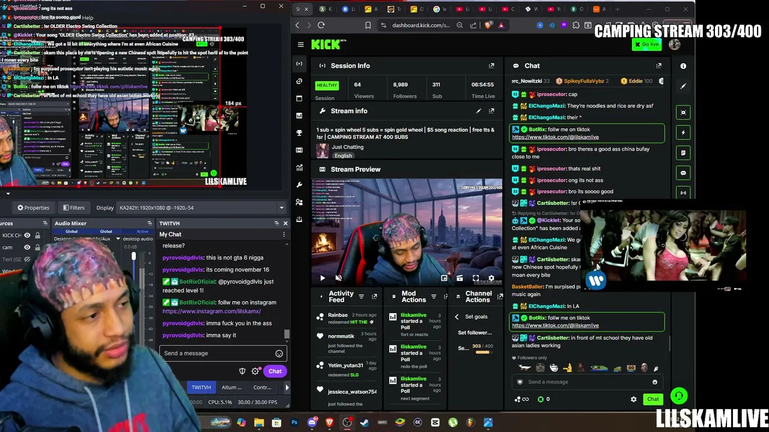Image resolution: width=769 pixels, height=432 pixels.
Task: Send message with purple Chat button
Action: click(x=275, y=371)
